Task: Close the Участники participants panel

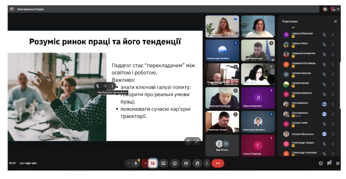Action: point(335,21)
